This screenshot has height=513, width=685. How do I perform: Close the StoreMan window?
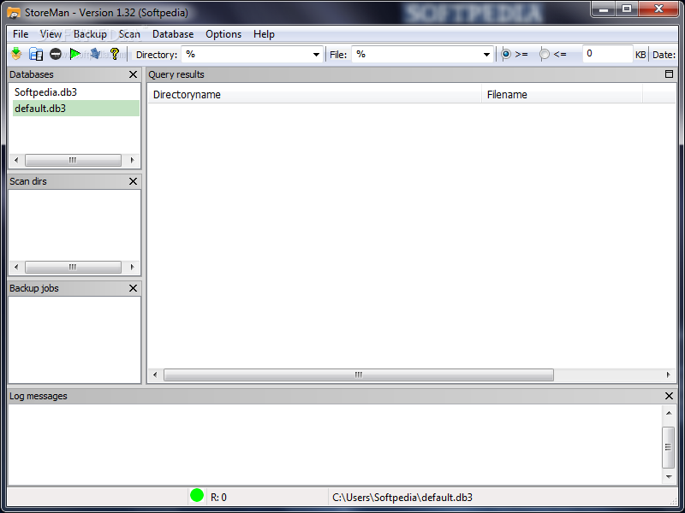coord(658,9)
